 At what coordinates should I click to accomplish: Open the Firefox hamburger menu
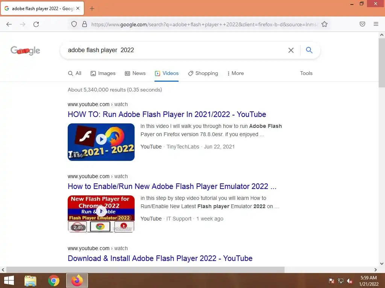pyautogui.click(x=376, y=24)
